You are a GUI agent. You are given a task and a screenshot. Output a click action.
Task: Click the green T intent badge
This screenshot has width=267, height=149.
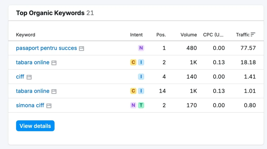(141, 105)
